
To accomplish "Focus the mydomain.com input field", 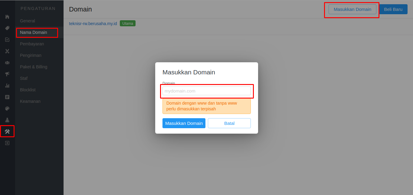I will point(207,91).
